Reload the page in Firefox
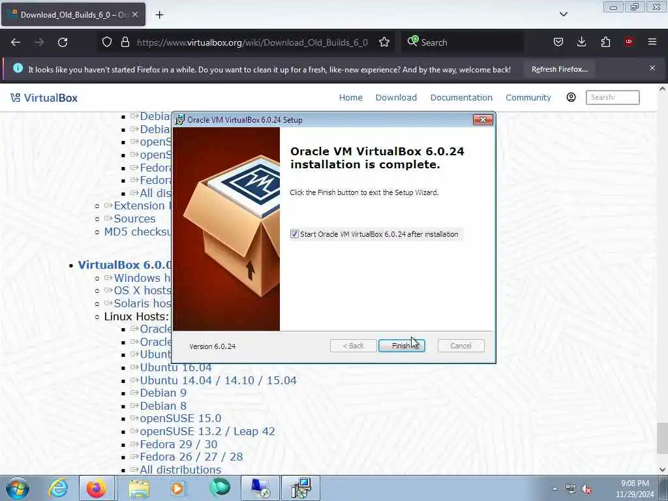The height and width of the screenshot is (501, 668). pos(63,42)
